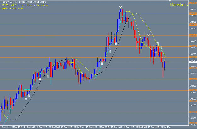
Task: Select the Spread 4.0 pips label
Action: [12, 9]
